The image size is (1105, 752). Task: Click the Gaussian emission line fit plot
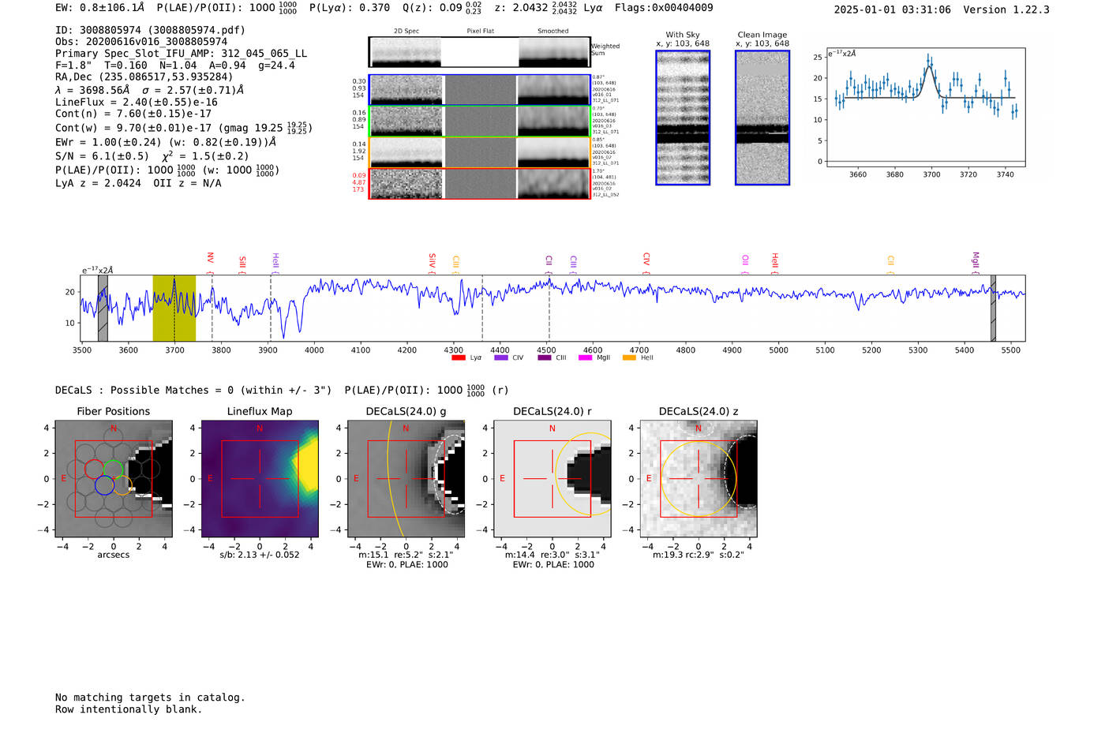click(x=925, y=108)
